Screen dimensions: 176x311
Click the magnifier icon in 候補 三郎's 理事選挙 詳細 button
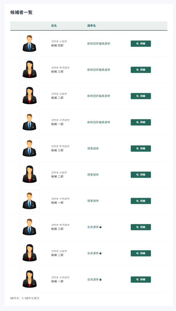[138, 149]
